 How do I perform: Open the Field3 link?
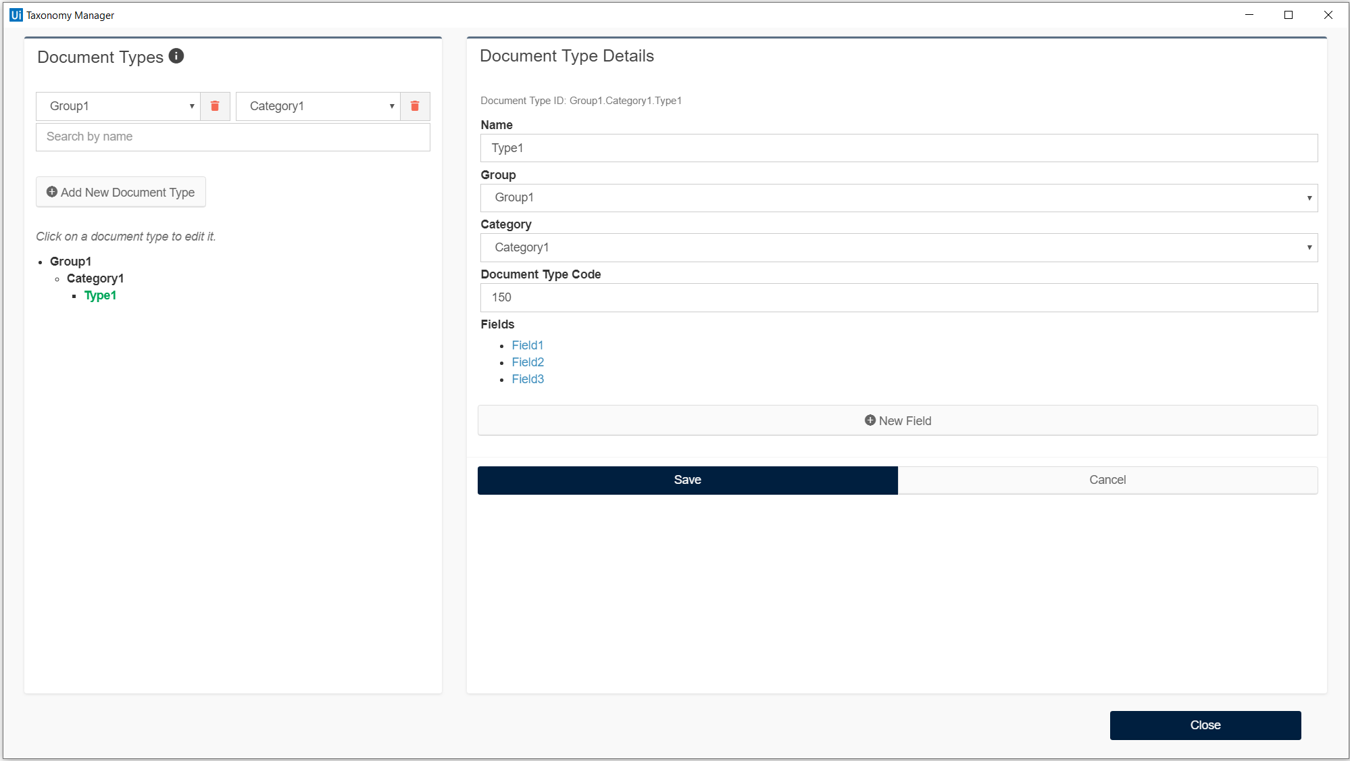[x=528, y=379]
